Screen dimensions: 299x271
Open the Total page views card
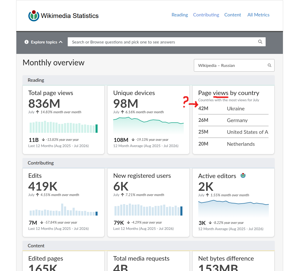[x=63, y=120]
